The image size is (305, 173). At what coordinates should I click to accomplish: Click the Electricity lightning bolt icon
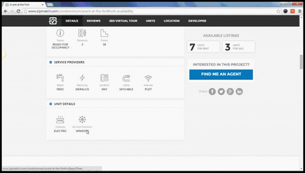(82, 78)
